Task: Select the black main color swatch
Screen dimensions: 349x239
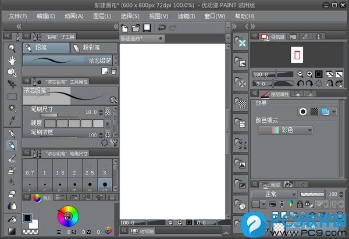Action: (27, 218)
